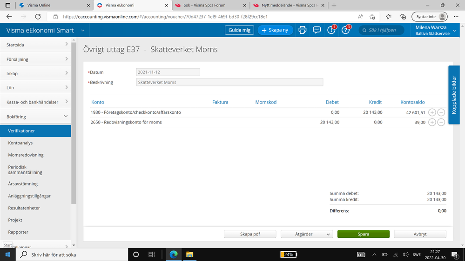The width and height of the screenshot is (465, 261).
Task: Open help question mark icon with badge 3
Action: pos(346,30)
